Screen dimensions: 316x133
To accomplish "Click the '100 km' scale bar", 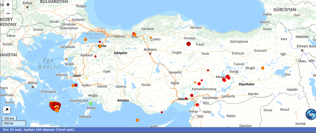I will (9, 118).
